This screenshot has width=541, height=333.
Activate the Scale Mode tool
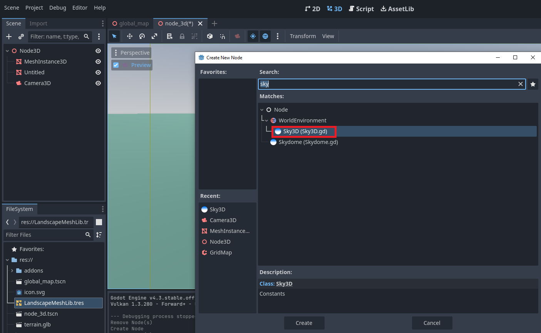[x=154, y=36]
